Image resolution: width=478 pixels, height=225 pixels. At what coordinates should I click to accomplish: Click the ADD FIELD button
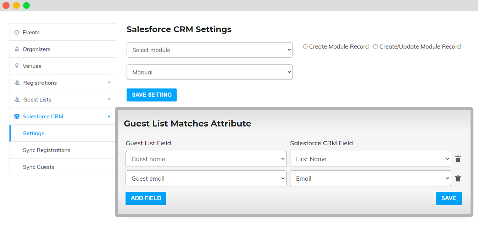pos(146,198)
